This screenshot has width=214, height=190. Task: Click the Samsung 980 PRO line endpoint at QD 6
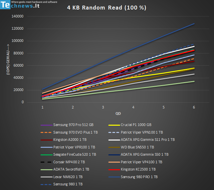tap(194, 24)
